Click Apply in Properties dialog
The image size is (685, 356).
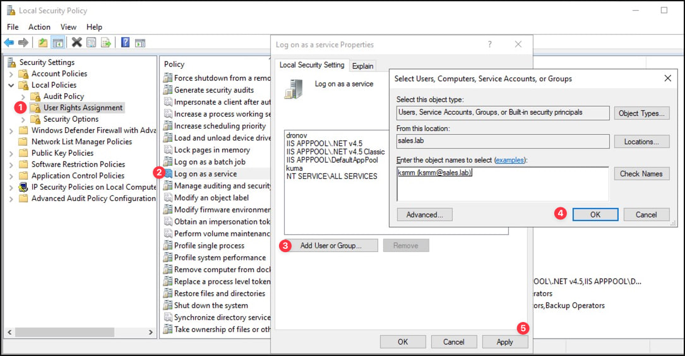[x=504, y=342]
